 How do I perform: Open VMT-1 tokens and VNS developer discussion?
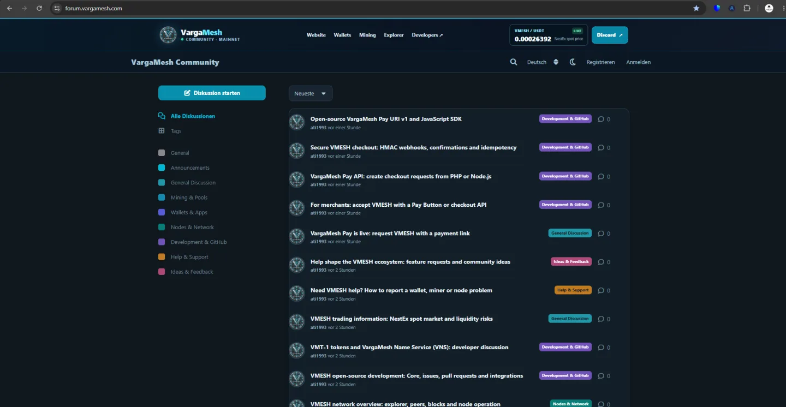coord(409,347)
